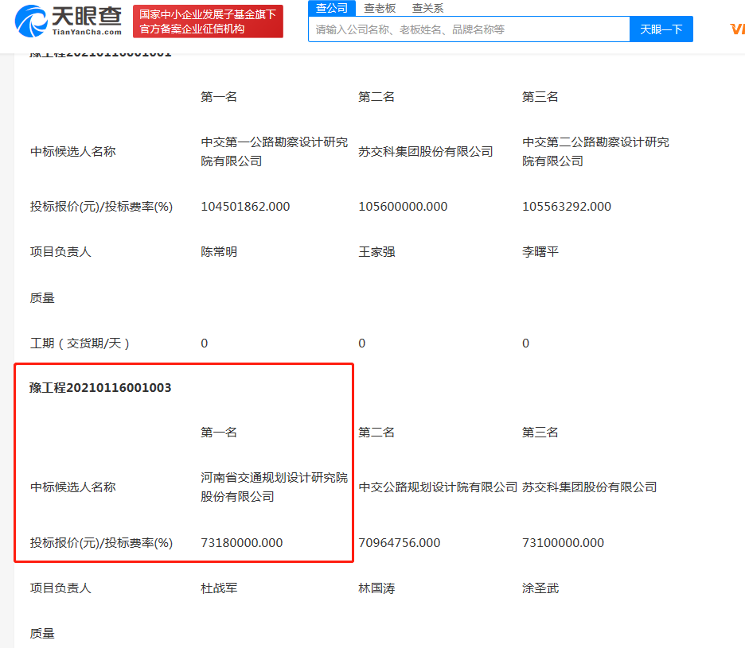This screenshot has width=745, height=648.
Task: Open third-place 苏交科集团股份有限公司 in second table
Action: [589, 487]
